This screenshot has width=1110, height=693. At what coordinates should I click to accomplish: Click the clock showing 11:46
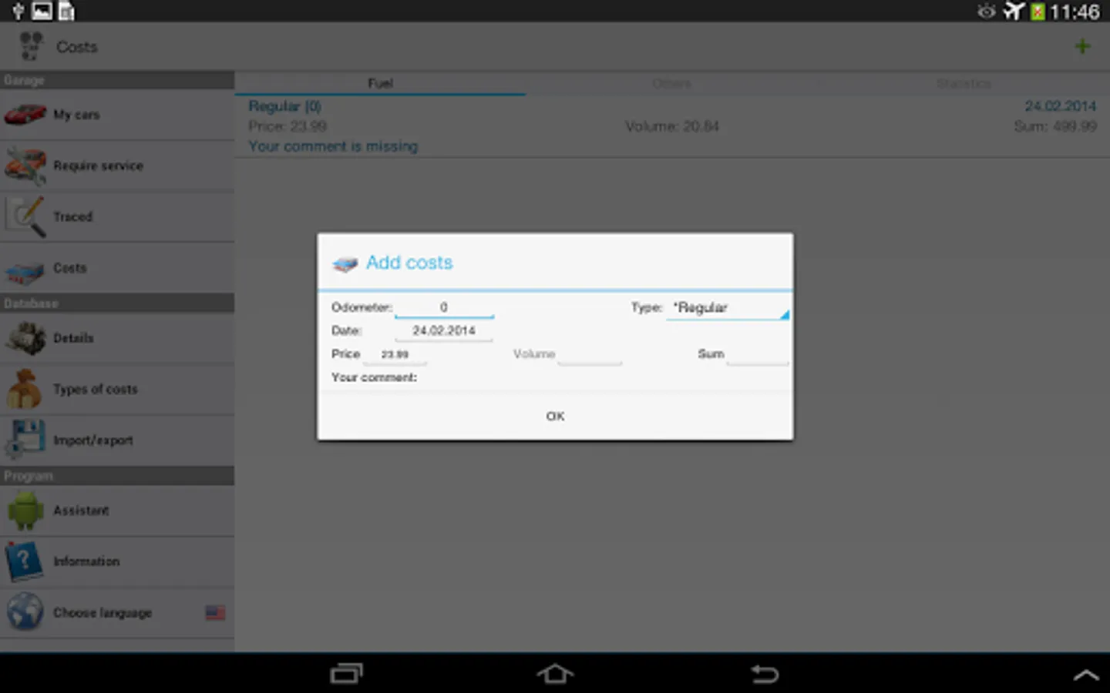[x=1075, y=12]
